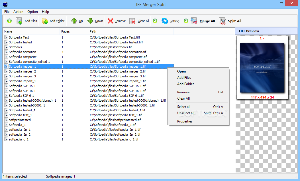Choose Add Folder in the context menu
This screenshot has height=181, width=300.
click(x=198, y=84)
